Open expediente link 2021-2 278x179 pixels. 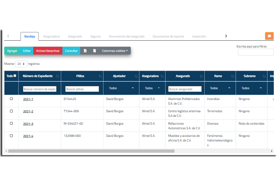28,111
